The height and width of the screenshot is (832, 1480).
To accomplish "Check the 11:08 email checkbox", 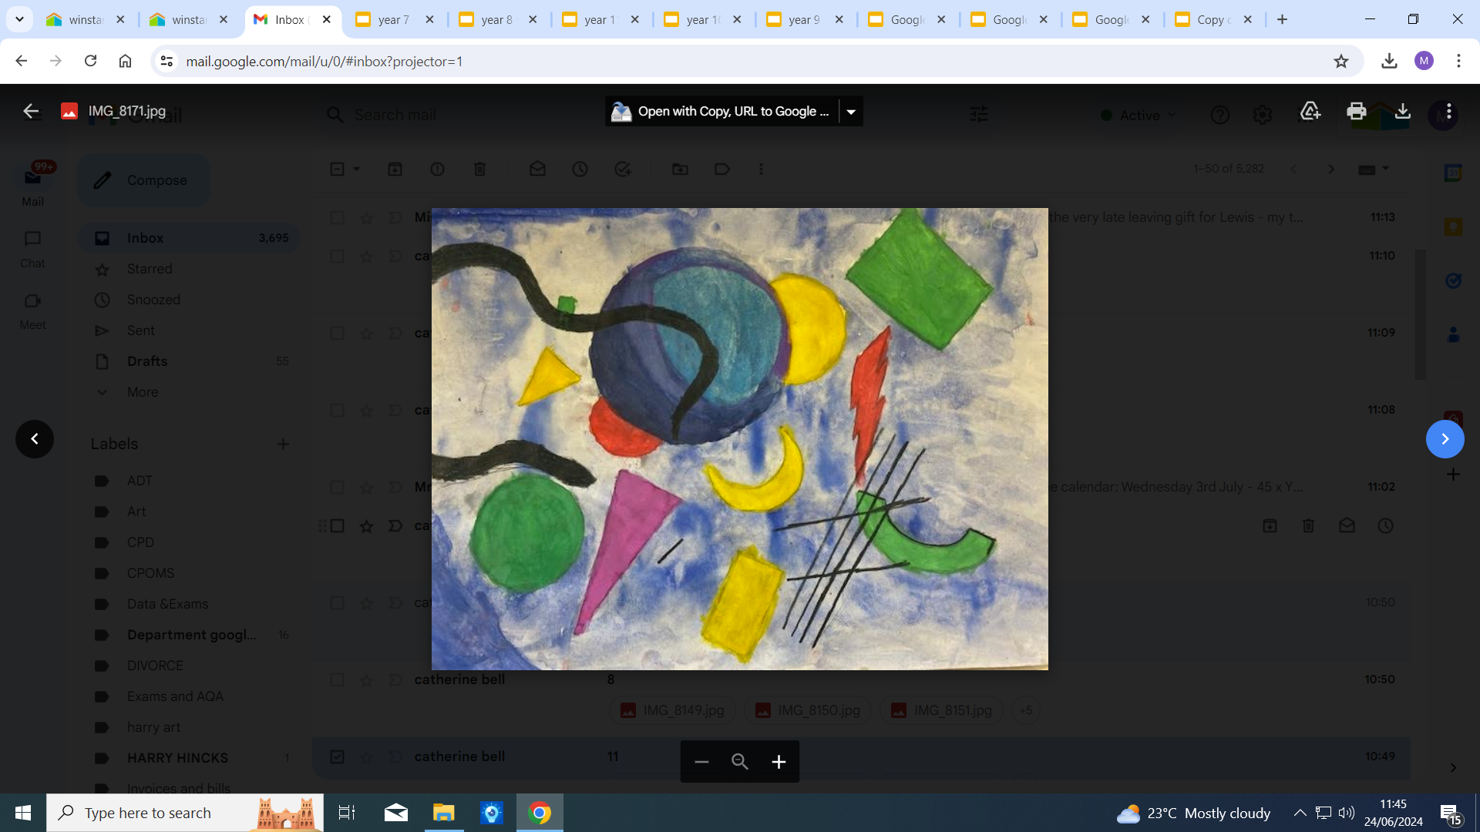I will click(x=337, y=410).
